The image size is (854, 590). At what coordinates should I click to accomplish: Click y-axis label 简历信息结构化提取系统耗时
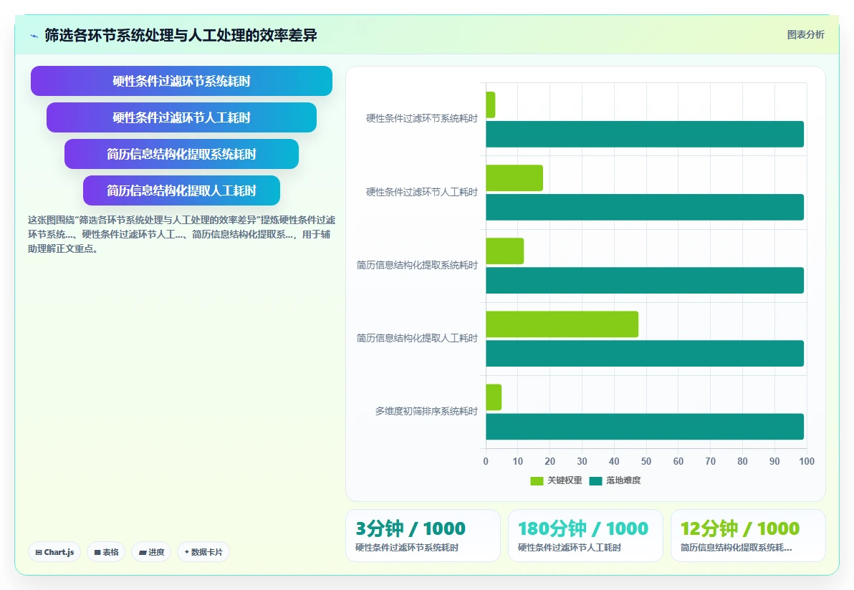coord(417,265)
